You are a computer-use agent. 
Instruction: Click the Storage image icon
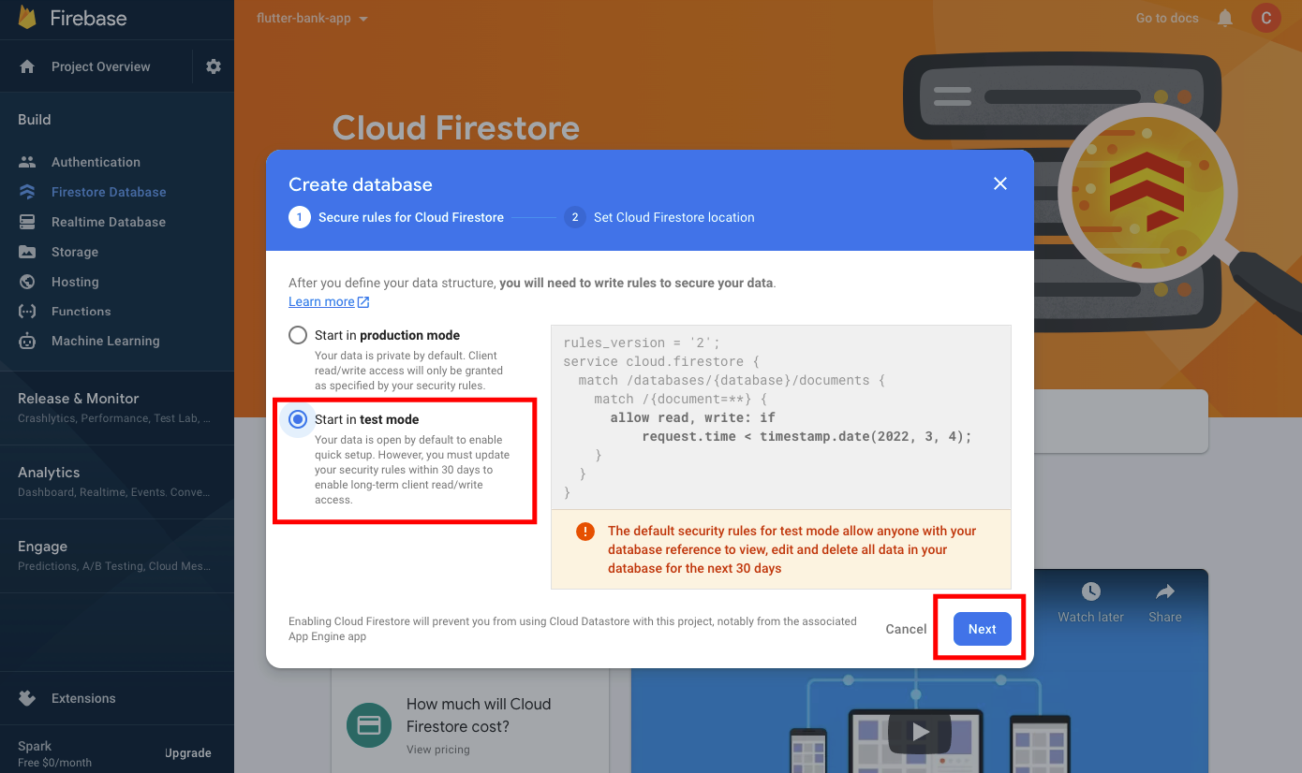27,252
